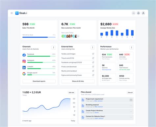
Task: Open options menu for Create Project Wireframe file
Action: tap(131, 112)
